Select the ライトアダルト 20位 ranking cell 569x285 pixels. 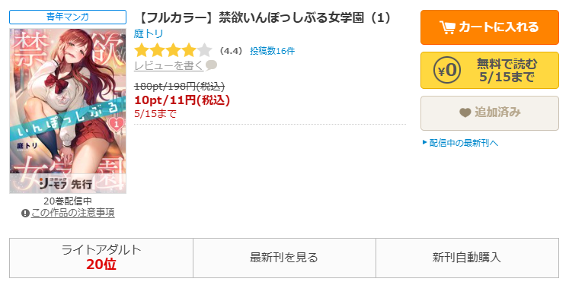click(x=101, y=258)
